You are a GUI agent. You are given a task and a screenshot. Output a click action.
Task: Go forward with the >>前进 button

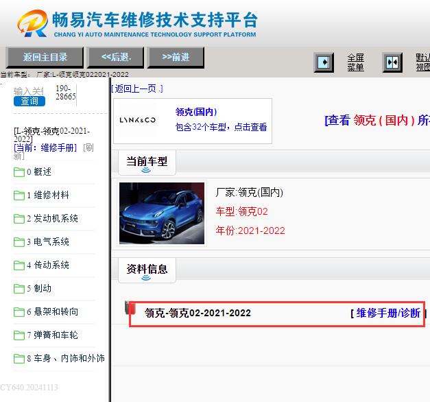176,57
